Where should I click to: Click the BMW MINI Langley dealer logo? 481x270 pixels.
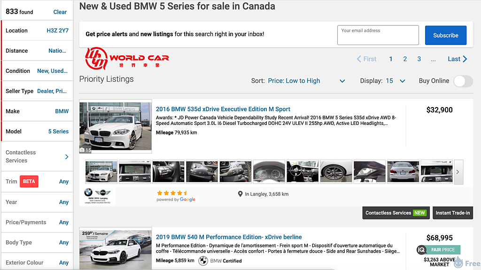click(97, 195)
